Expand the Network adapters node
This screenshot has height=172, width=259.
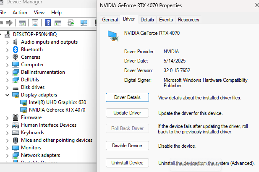click(7, 155)
